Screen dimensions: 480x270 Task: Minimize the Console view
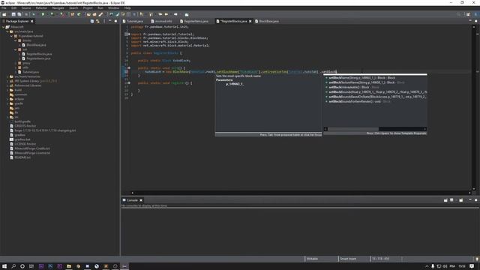click(470, 200)
